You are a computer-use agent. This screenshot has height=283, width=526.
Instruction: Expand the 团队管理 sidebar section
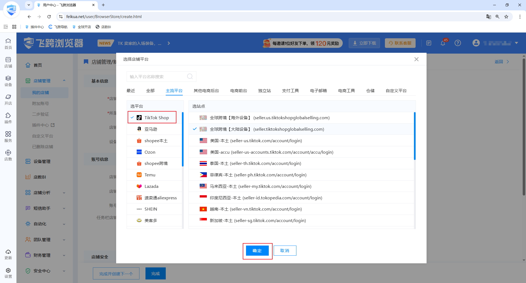pos(64,240)
